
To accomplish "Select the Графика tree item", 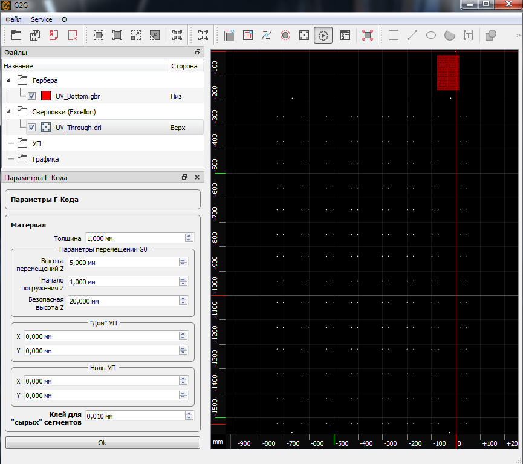I will tap(45, 159).
